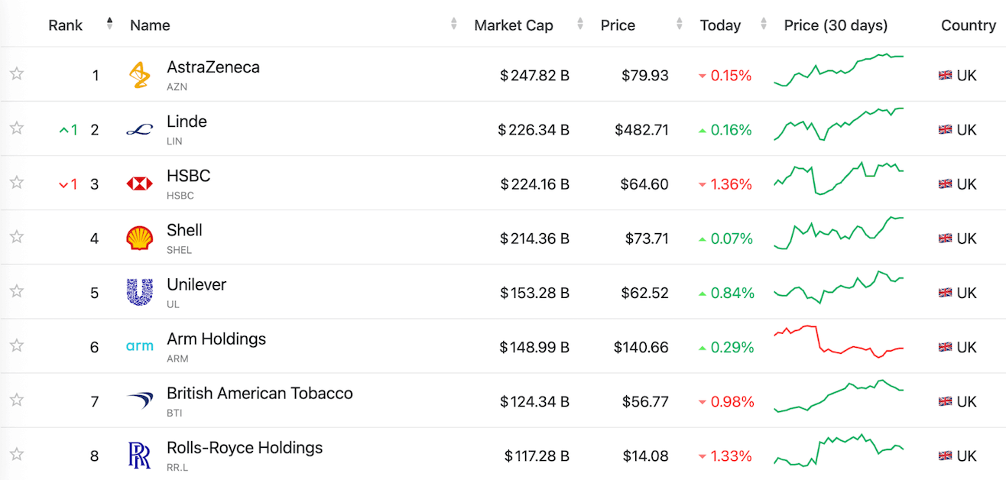The image size is (1006, 480).
Task: Click the UK flag beside Unilever
Action: click(945, 293)
